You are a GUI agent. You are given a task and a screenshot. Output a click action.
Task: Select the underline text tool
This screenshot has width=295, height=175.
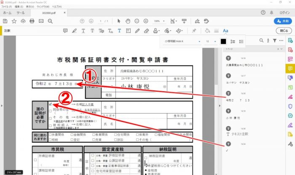pos(83,31)
